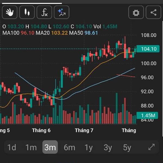Viewport: 163px width, 163px height.
Task: Click the 96.00 price axis label
Action: (147, 77)
